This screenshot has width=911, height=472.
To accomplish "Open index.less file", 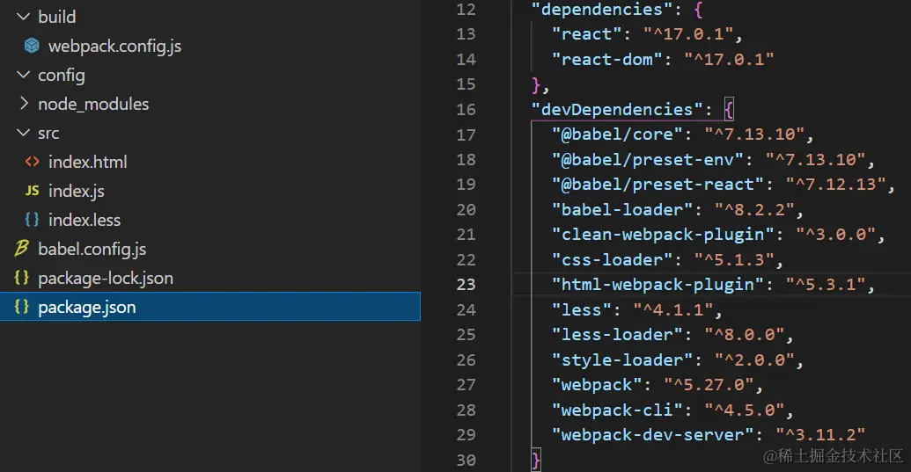I will coord(84,220).
